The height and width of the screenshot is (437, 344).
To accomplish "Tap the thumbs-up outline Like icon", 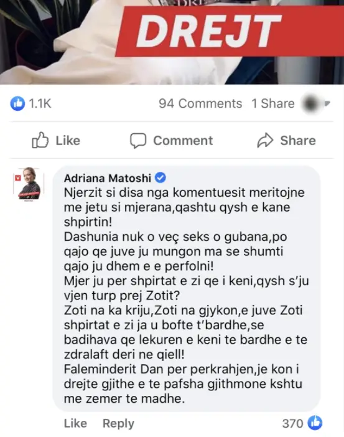I will [x=40, y=140].
